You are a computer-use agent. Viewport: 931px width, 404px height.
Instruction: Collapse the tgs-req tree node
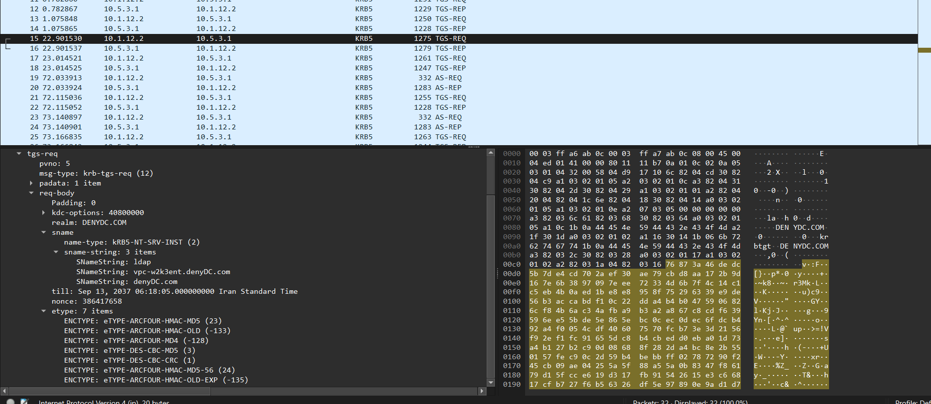(19, 154)
